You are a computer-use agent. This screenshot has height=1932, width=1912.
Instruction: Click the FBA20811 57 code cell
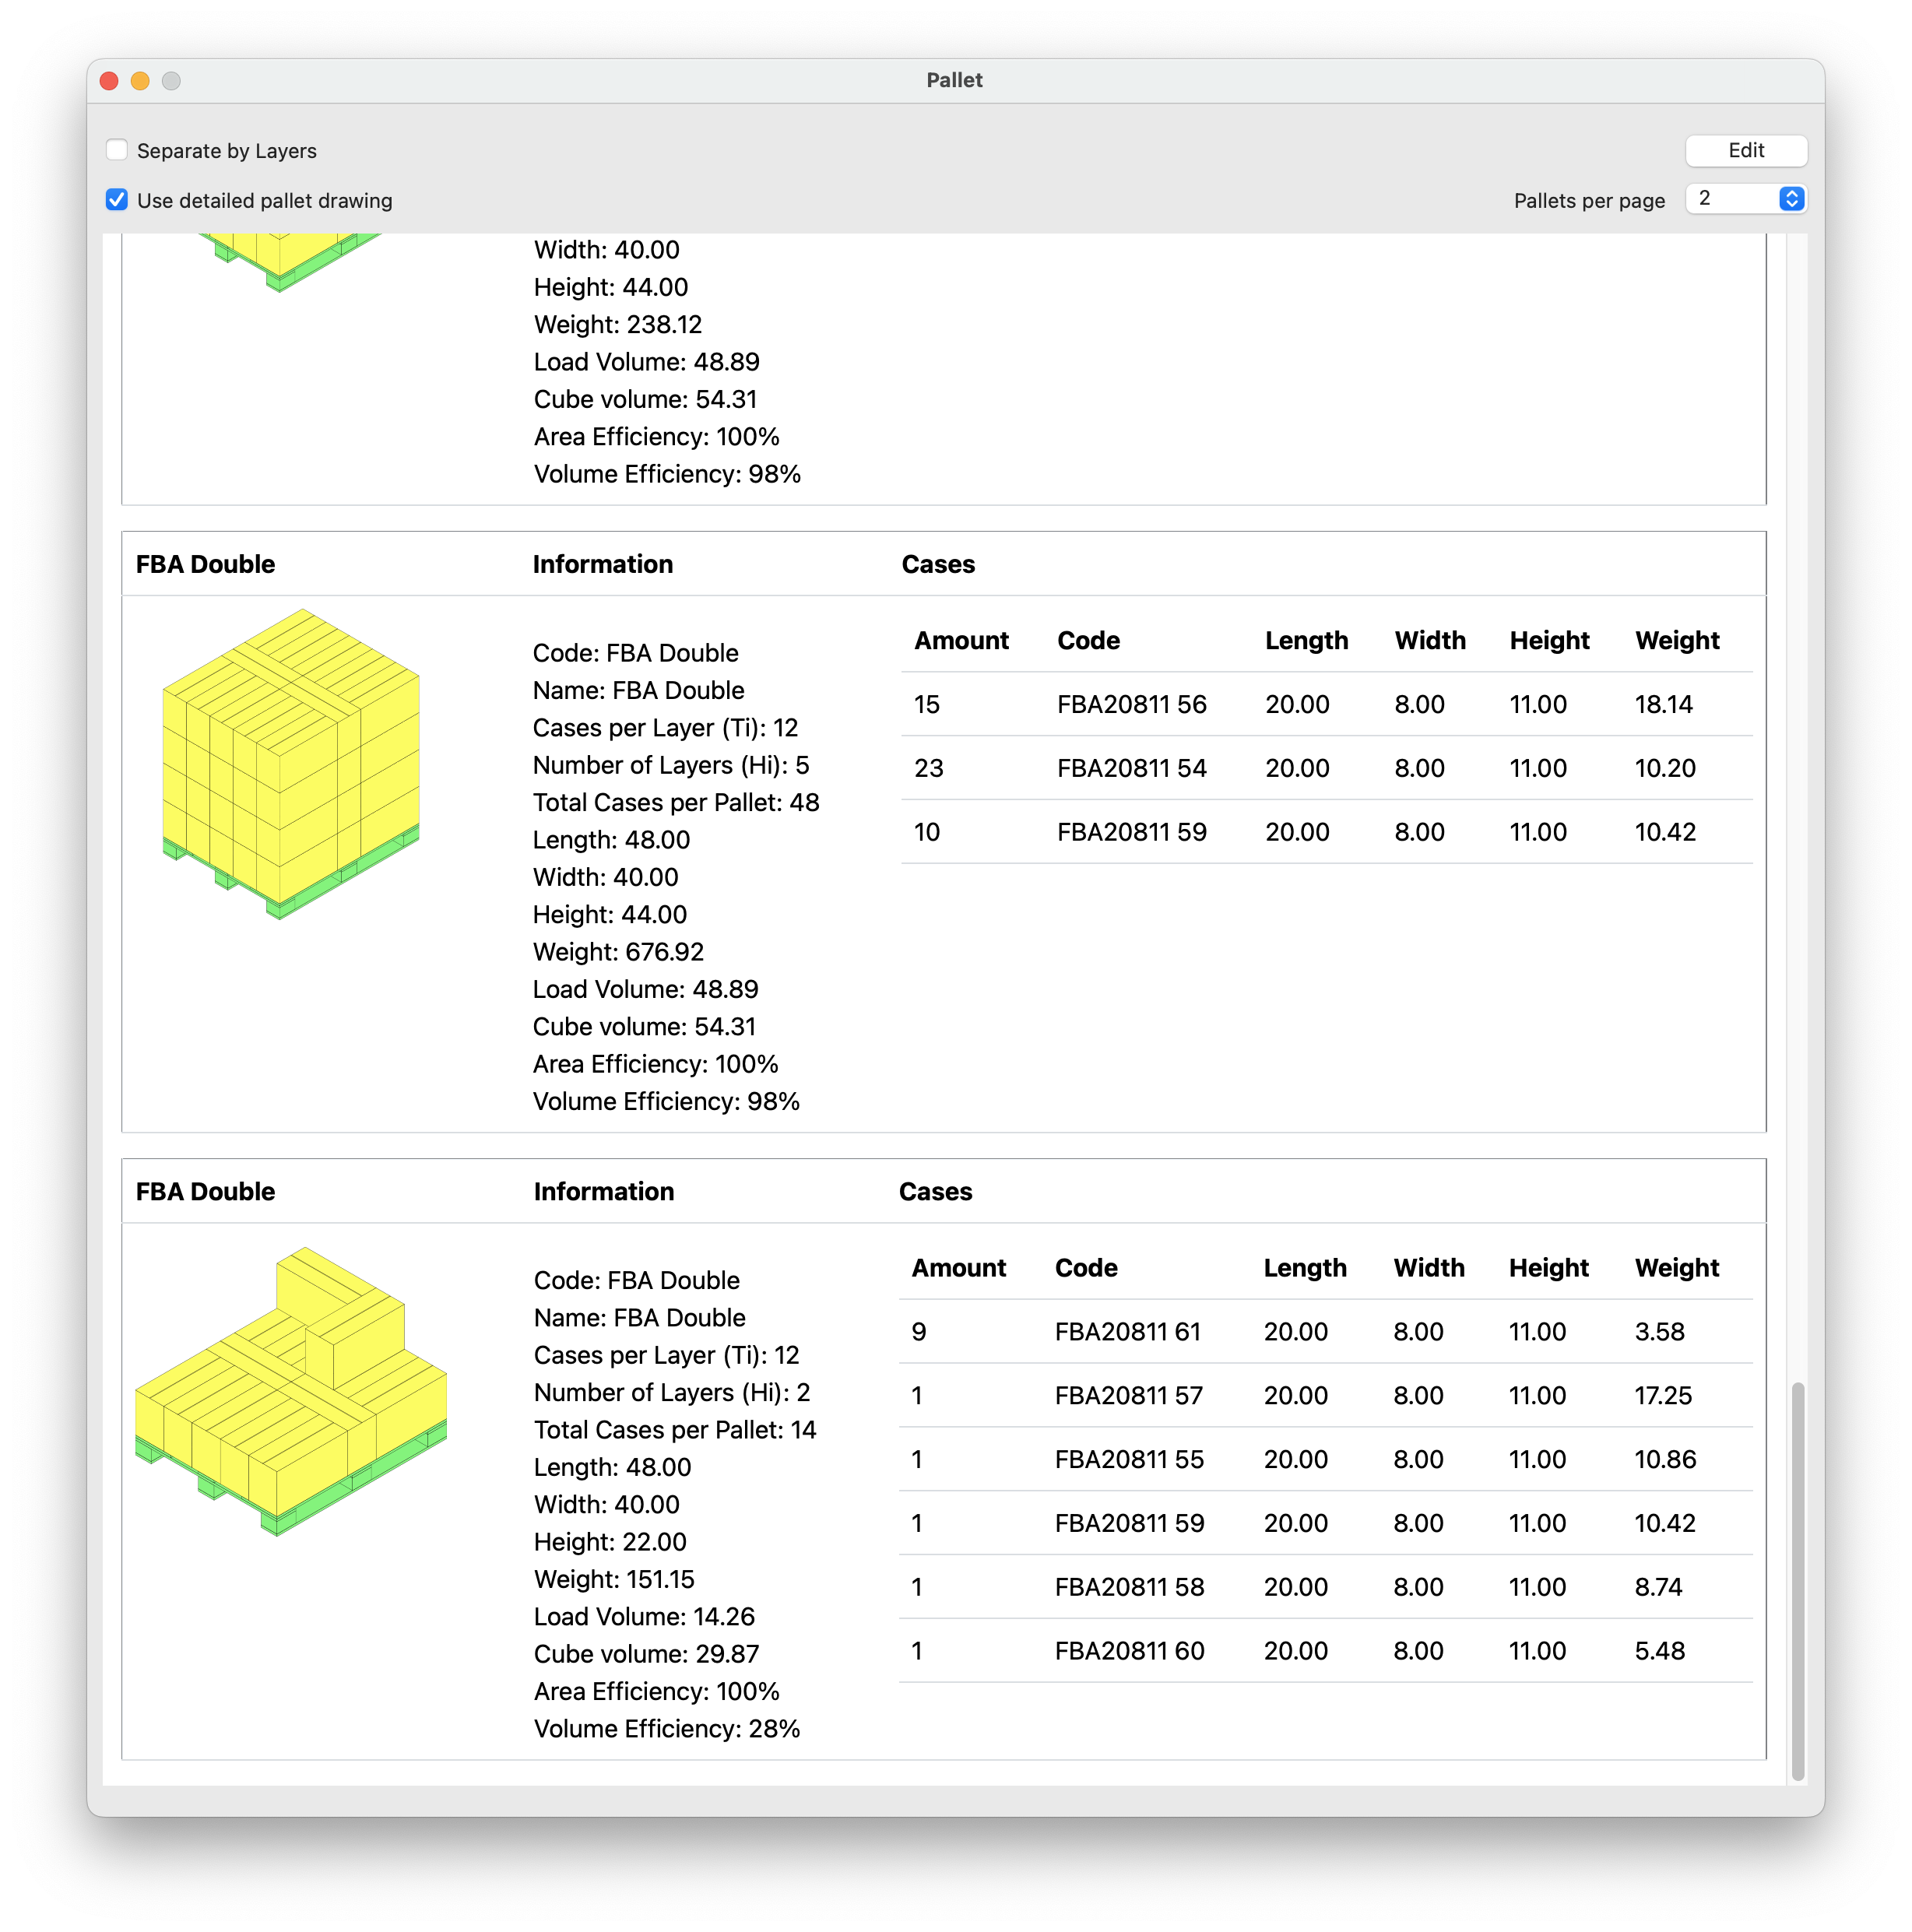[1128, 1395]
